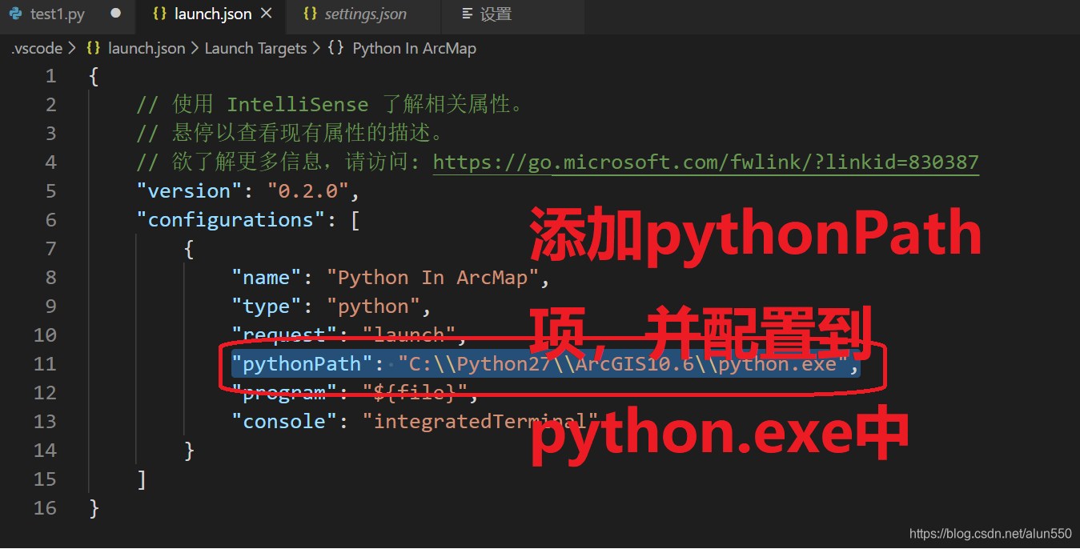The height and width of the screenshot is (549, 1080).
Task: Click the JSON braces icon on settings.json tab
Action: point(311,14)
